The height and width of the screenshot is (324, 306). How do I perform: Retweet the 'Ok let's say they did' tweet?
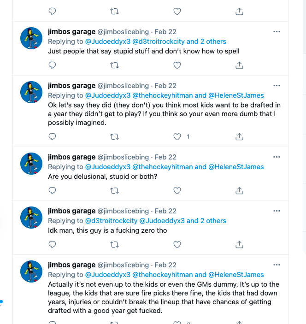click(x=114, y=137)
